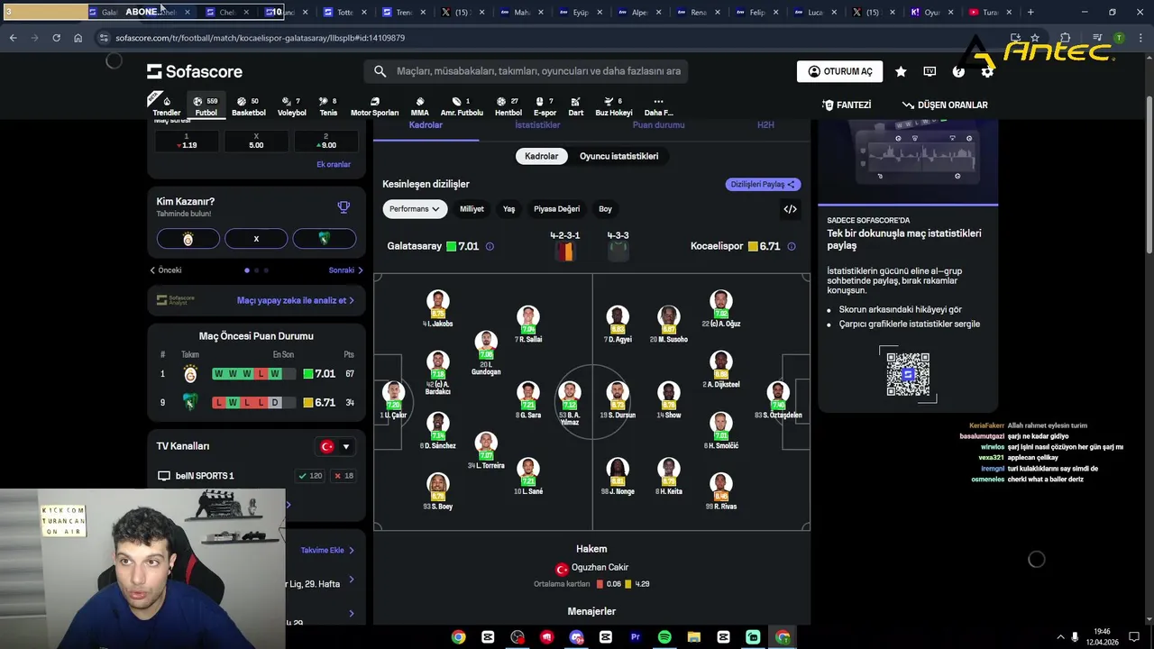Select the Buz Hokeyi category
Screen dimensions: 1154x649
(x=613, y=106)
